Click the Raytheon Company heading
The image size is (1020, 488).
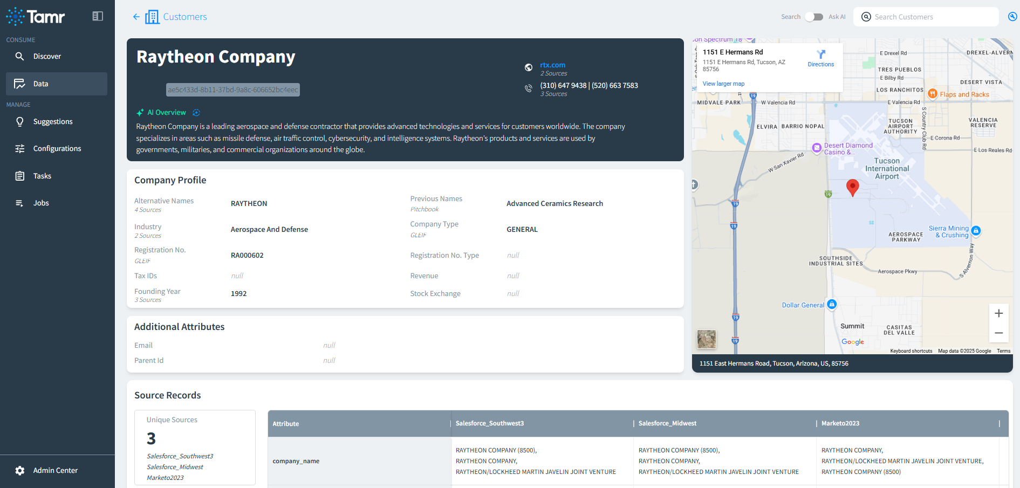(216, 57)
